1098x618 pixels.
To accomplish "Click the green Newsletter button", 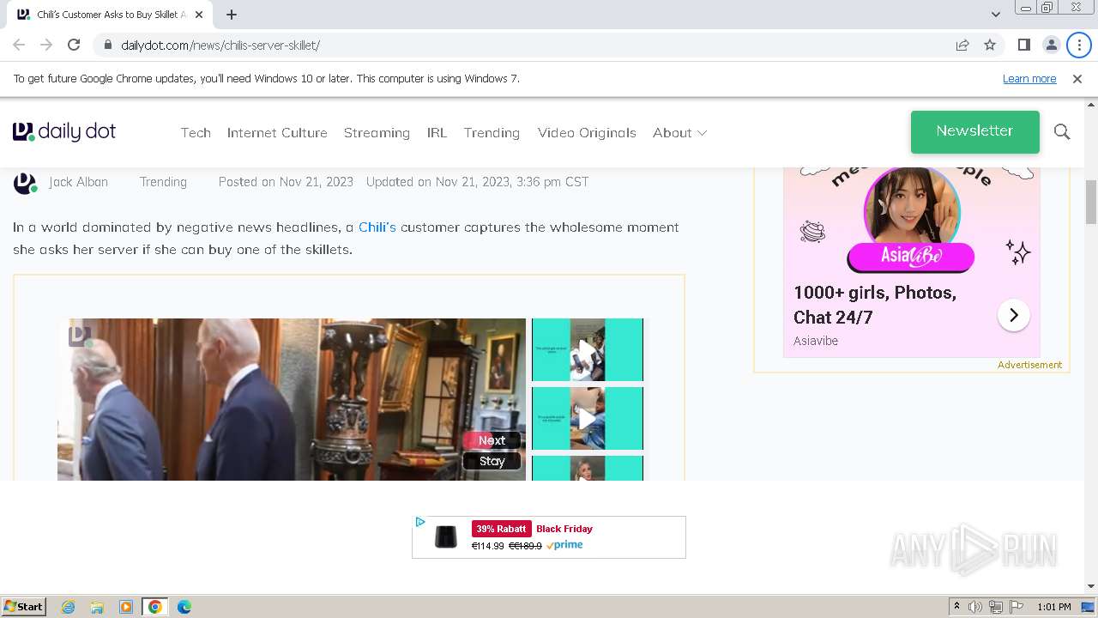I will click(975, 131).
